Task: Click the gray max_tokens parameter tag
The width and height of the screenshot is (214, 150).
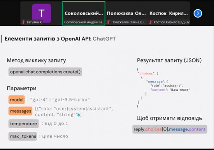Action: tap(23, 136)
